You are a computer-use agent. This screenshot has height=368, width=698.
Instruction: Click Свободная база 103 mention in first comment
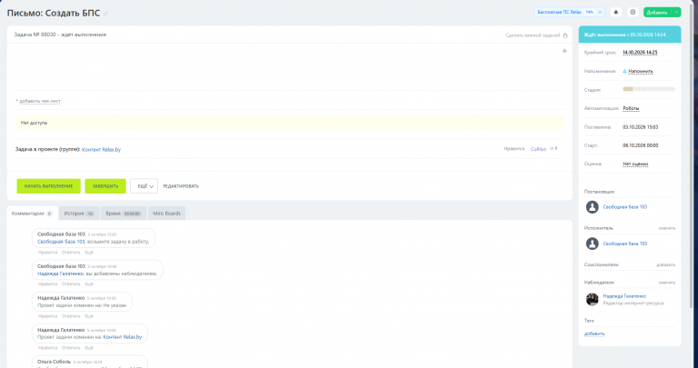pyautogui.click(x=61, y=242)
